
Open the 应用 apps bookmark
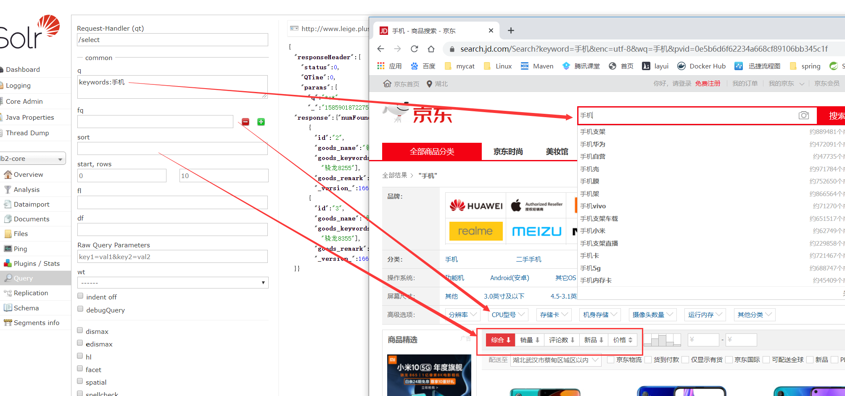389,66
